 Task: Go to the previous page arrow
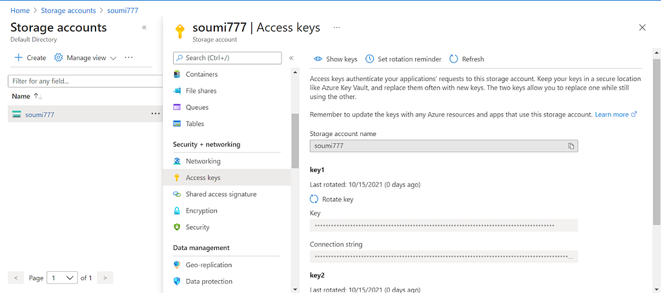point(15,278)
